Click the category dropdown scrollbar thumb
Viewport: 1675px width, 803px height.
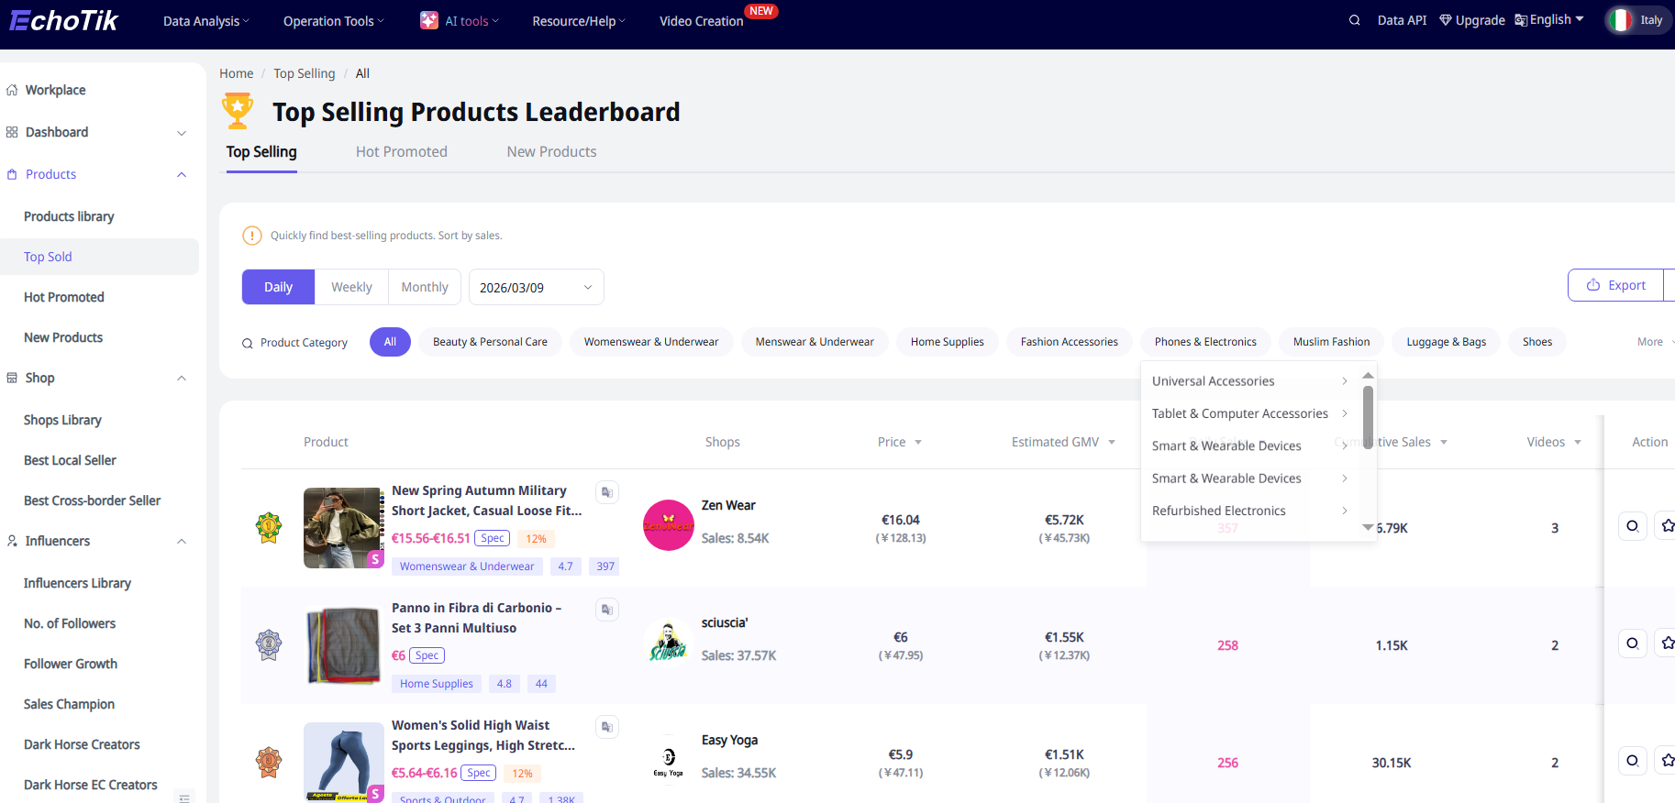[1368, 415]
